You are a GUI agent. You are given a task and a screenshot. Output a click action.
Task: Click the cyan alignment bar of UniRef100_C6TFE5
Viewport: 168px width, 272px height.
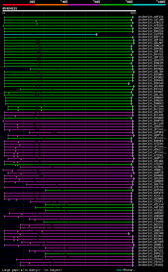50,34
